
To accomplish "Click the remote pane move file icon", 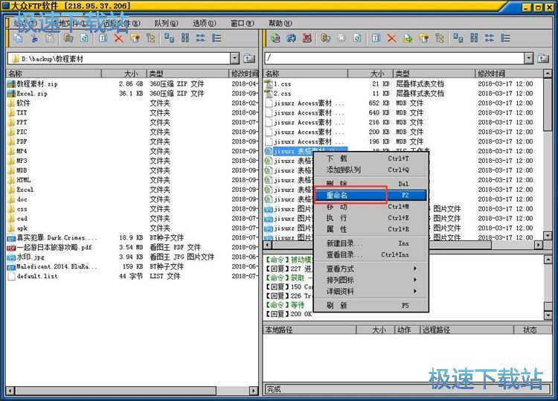I will tap(408, 38).
